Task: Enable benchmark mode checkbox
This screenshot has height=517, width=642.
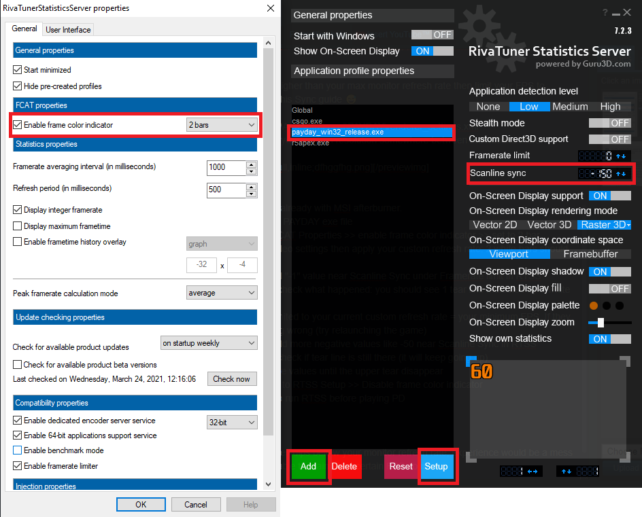Action: click(17, 450)
